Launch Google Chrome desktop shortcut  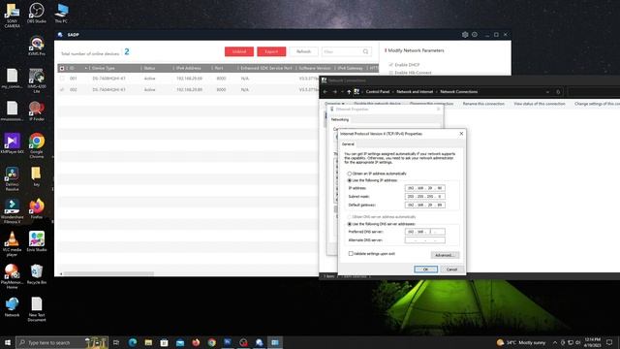[x=37, y=145]
